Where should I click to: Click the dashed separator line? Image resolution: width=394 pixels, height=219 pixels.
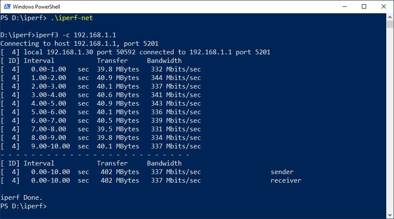pyautogui.click(x=95, y=155)
